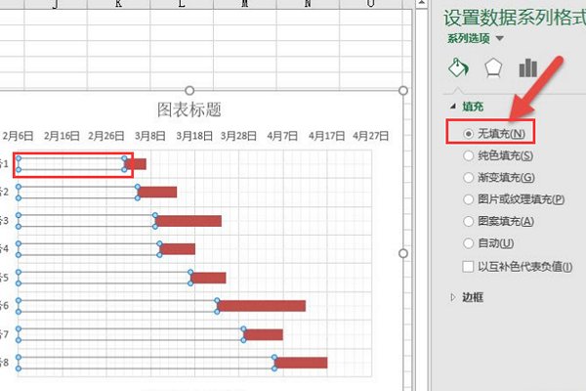Select the 无填充(N) radio button
The image size is (586, 391).
tap(468, 134)
